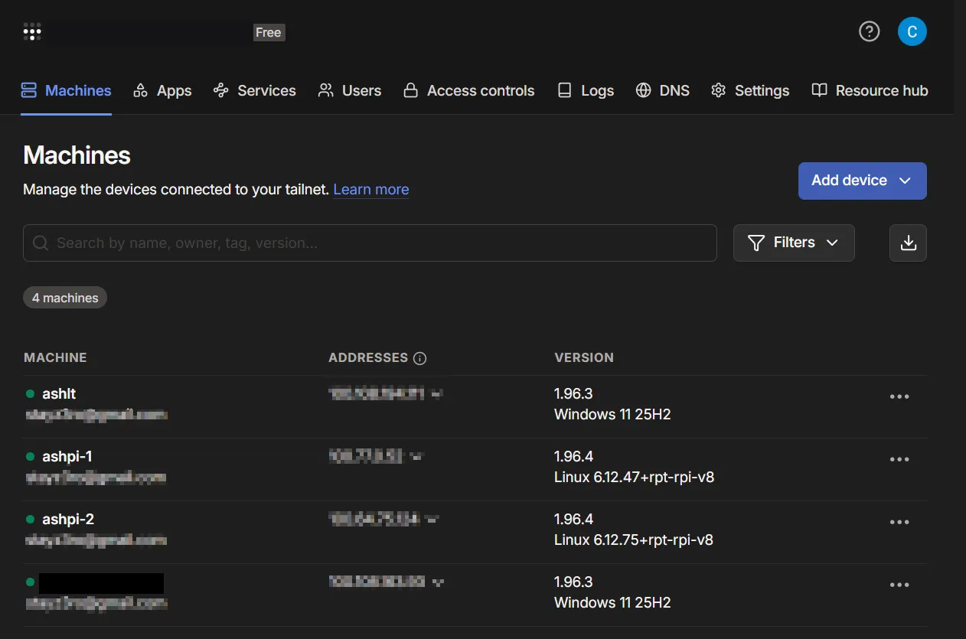Click the Apps tab icon
Screen dimensions: 966x639
coord(140,90)
